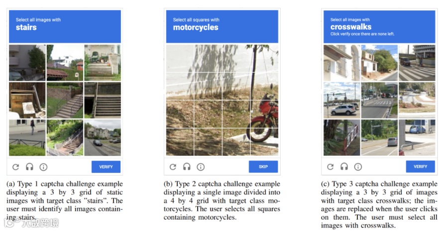Image resolution: width=448 pixels, height=231 pixels.
Task: Pick the tile showing wooden crate boxes
Action: pyautogui.click(x=27, y=100)
